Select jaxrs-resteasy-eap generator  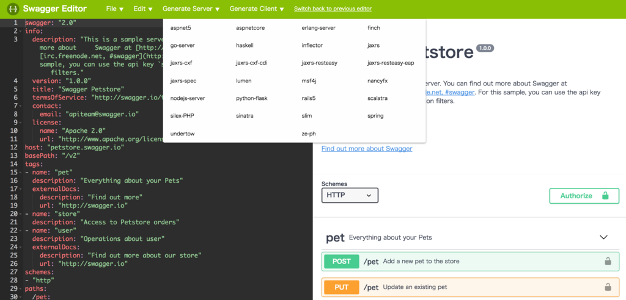click(391, 63)
